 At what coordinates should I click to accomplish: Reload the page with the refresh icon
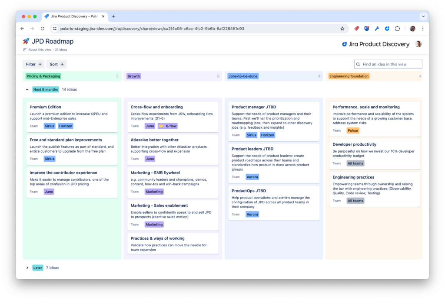pos(43,29)
